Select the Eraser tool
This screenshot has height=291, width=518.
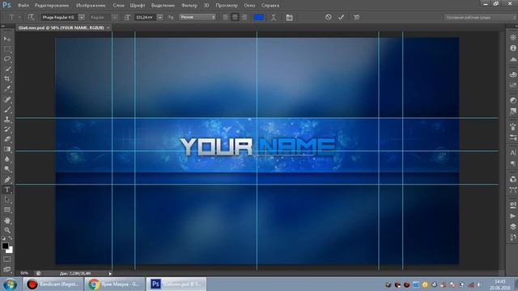click(7, 139)
